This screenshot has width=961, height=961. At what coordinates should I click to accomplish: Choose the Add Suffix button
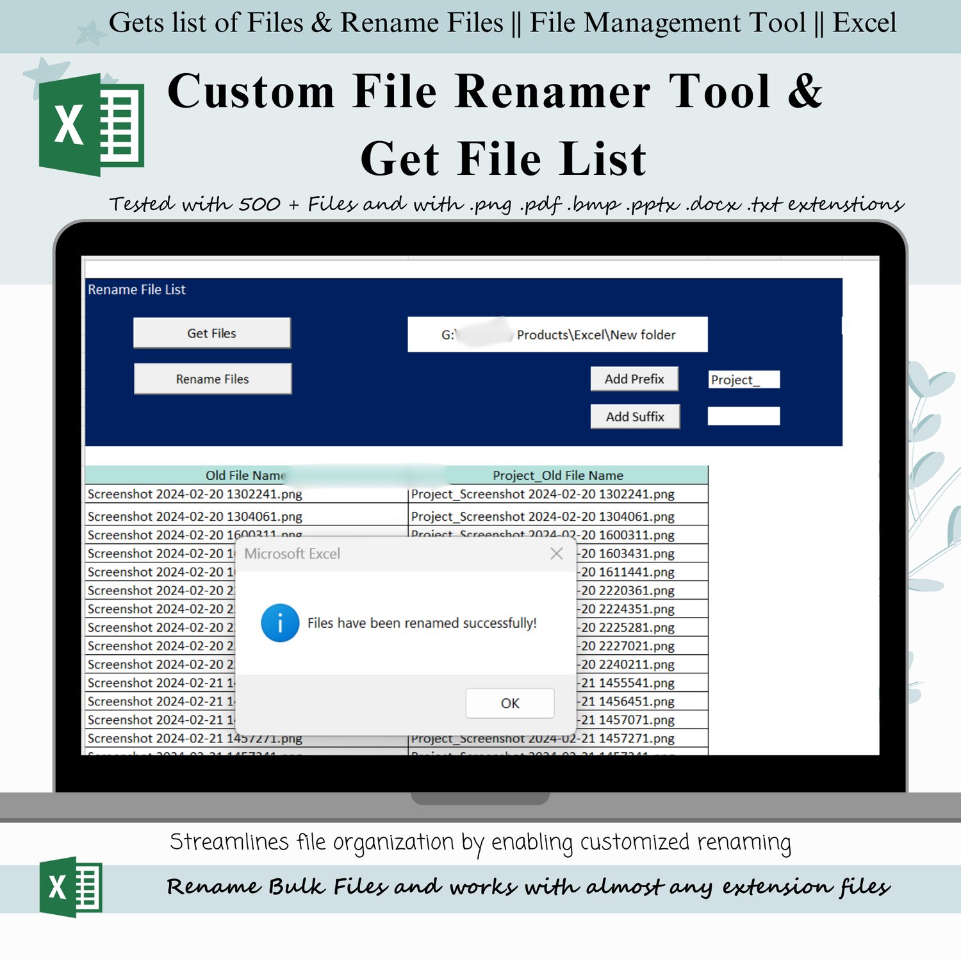pyautogui.click(x=635, y=416)
